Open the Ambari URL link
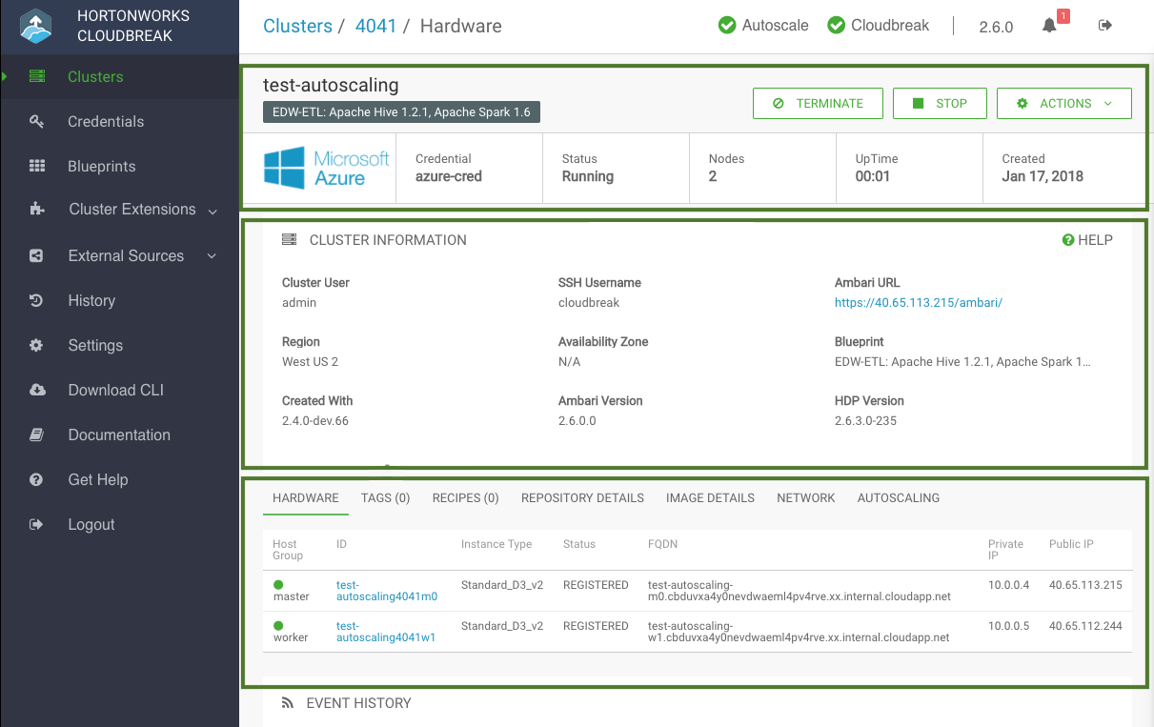Screen dimensions: 1154x727 918,303
